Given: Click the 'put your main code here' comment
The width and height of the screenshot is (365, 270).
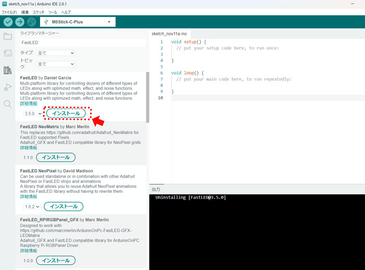Looking at the screenshot, I should pos(234,79).
